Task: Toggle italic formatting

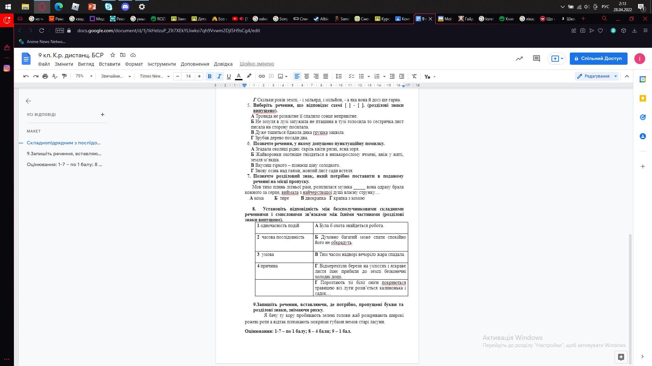Action: tap(219, 76)
